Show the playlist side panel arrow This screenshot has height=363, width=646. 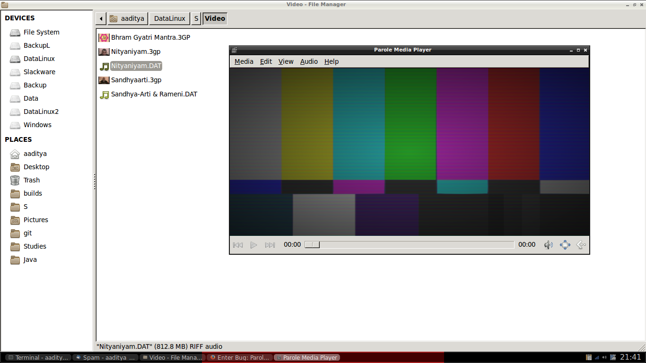(x=581, y=245)
